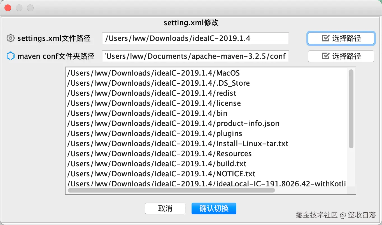382x225 pixels.
Task: Confirm with the 确认切换 button
Action: pyautogui.click(x=214, y=208)
